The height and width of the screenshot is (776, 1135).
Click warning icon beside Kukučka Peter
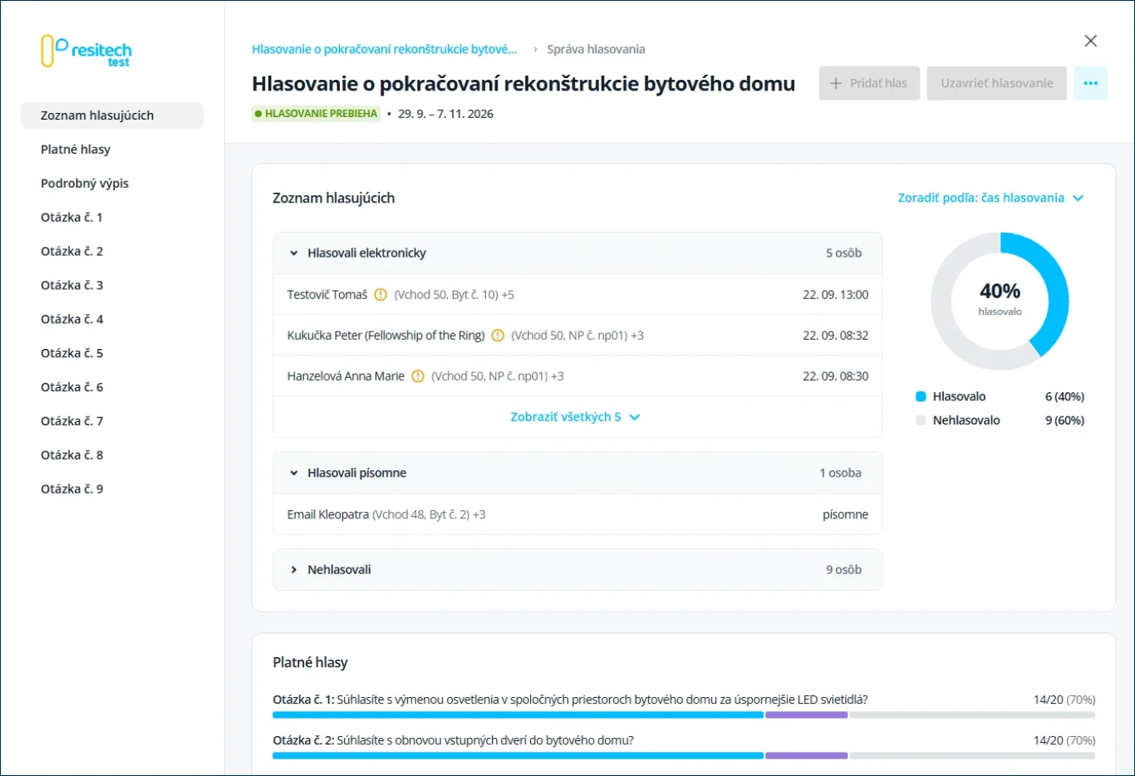(498, 336)
